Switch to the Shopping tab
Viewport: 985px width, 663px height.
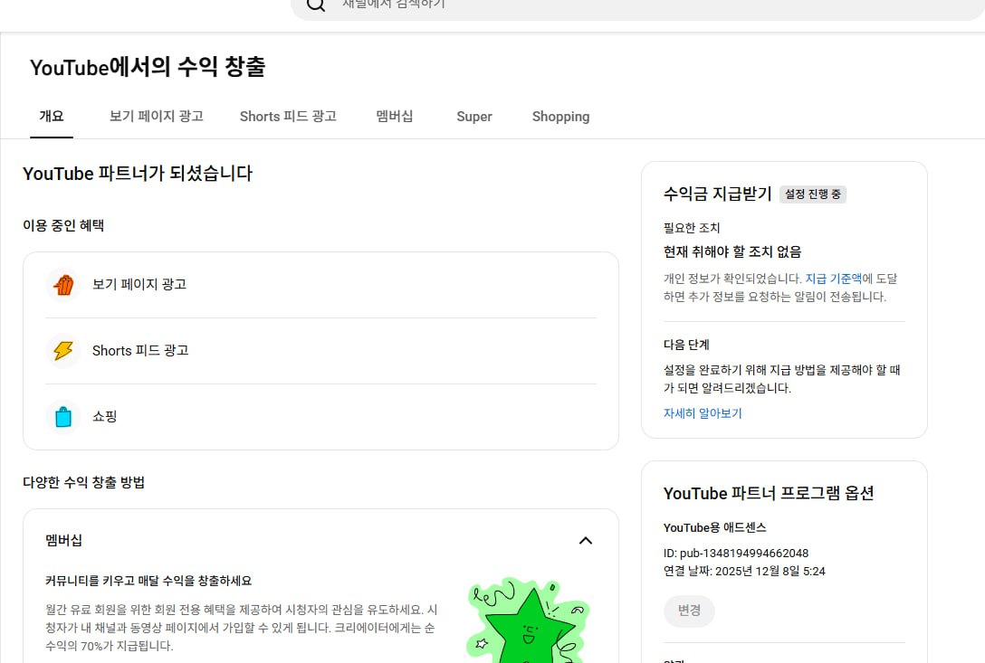[560, 117]
